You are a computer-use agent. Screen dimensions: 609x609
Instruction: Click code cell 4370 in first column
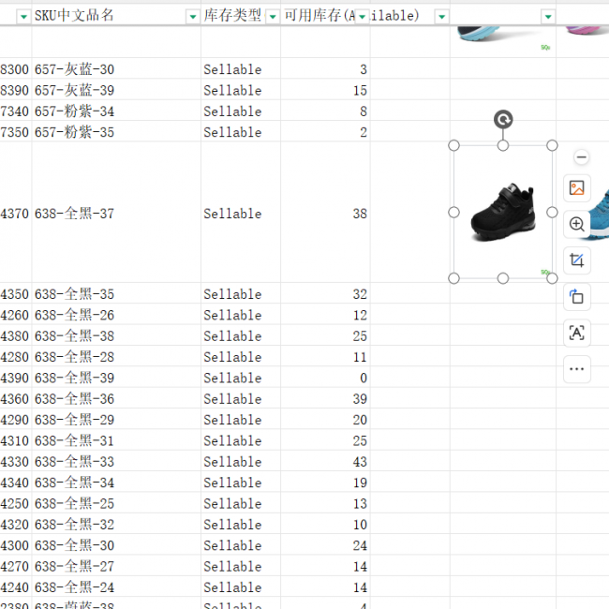[15, 214]
